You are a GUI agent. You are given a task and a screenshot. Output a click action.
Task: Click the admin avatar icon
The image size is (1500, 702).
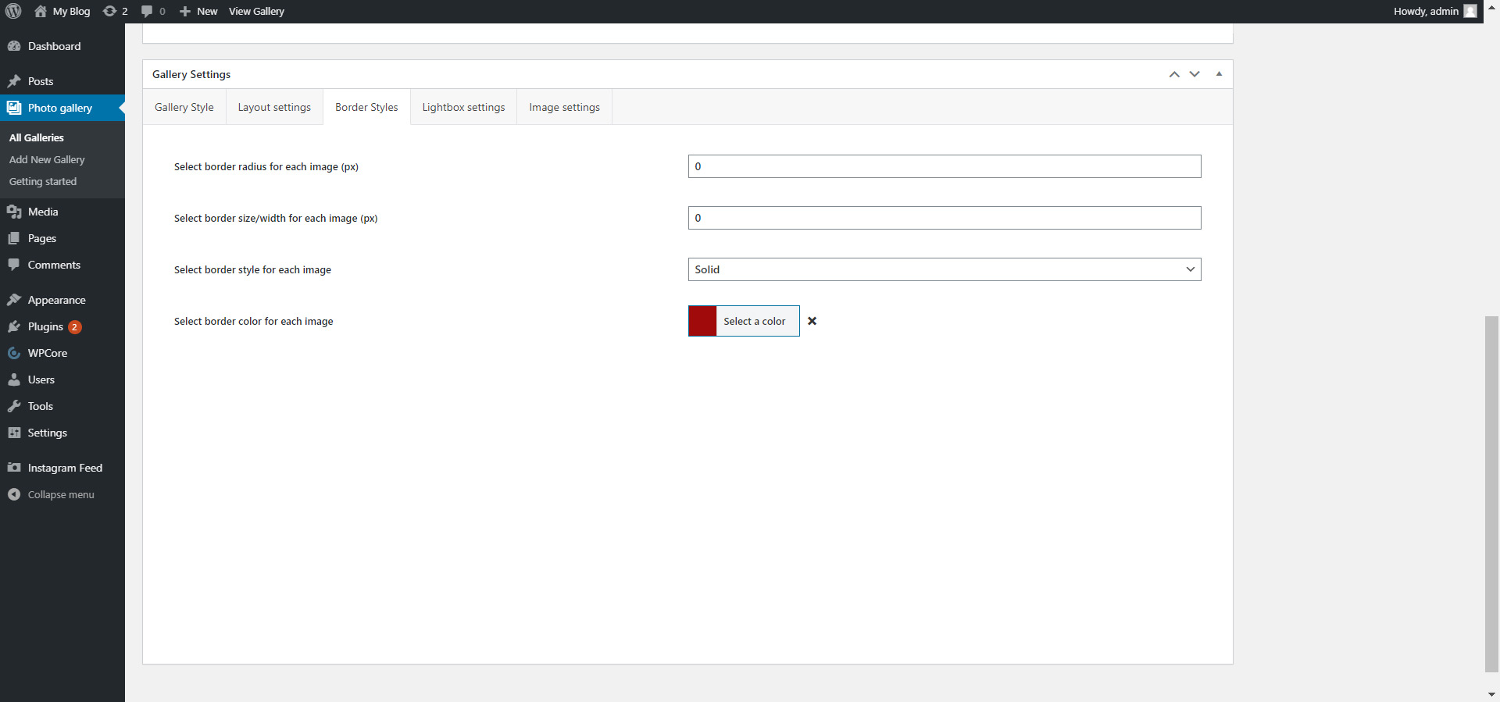(x=1470, y=11)
